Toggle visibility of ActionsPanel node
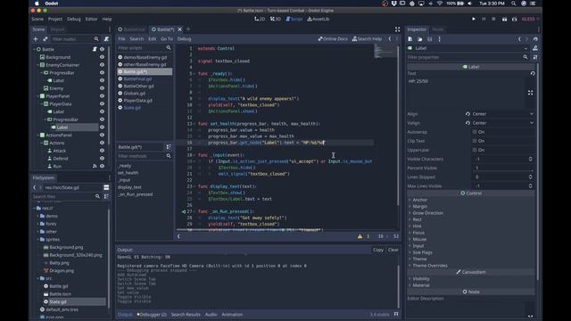Screen dimensions: 571x321 [x=102, y=135]
